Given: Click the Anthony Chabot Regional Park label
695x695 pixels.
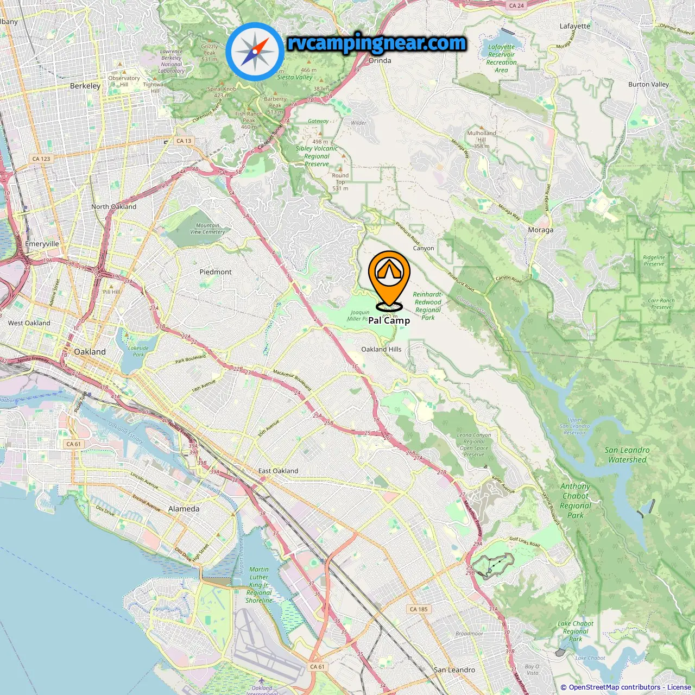Looking at the screenshot, I should (x=576, y=501).
